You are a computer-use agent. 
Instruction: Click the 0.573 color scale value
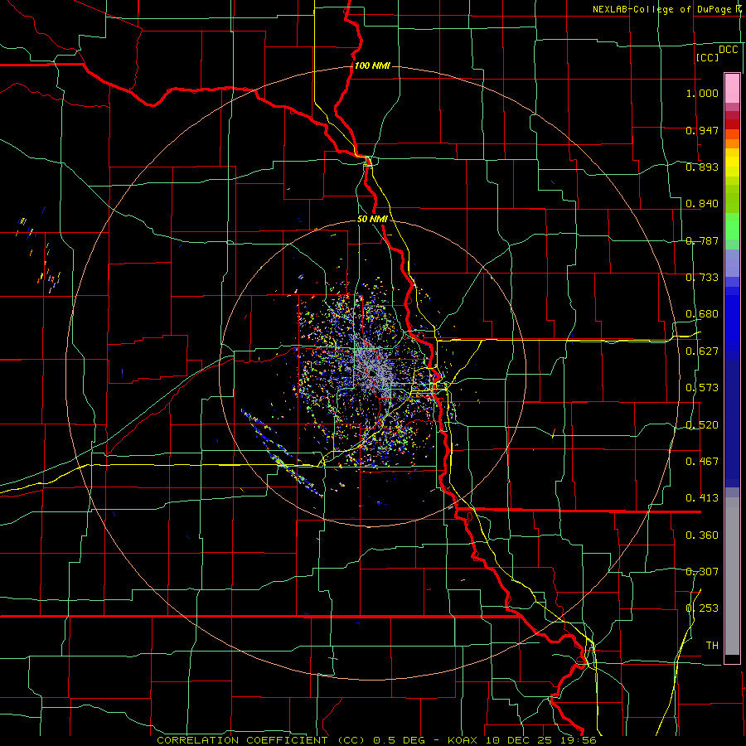702,388
